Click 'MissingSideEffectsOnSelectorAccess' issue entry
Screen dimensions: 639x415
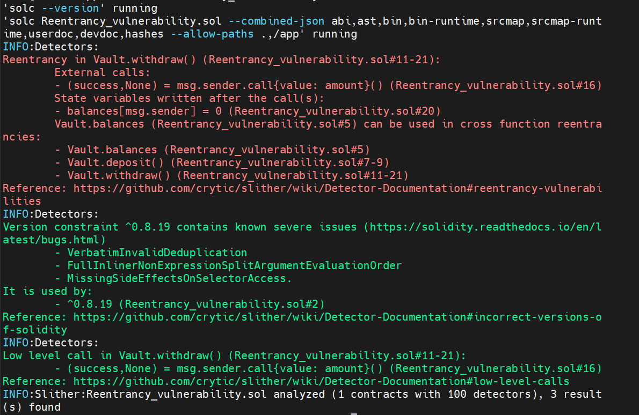(x=179, y=278)
